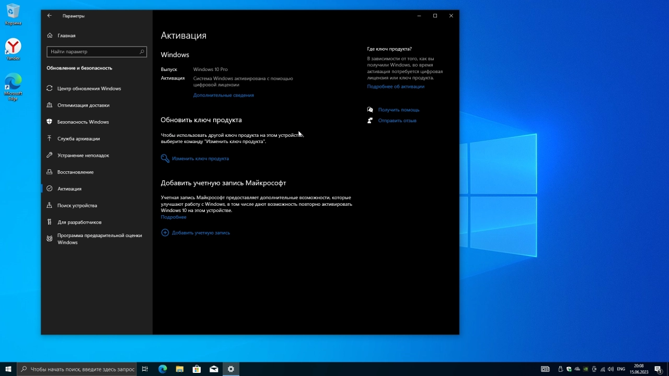
Task: Open File Explorer from taskbar
Action: pyautogui.click(x=179, y=369)
